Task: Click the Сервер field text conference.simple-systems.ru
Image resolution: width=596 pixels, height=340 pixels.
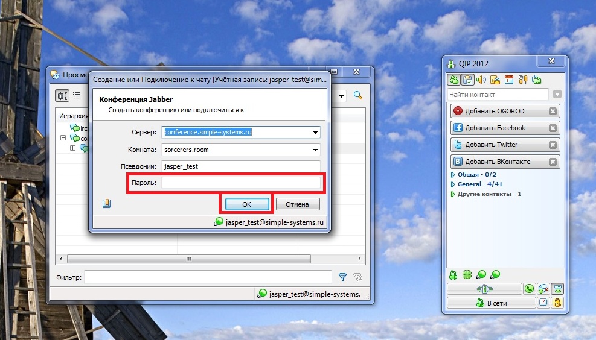Action: [x=208, y=132]
